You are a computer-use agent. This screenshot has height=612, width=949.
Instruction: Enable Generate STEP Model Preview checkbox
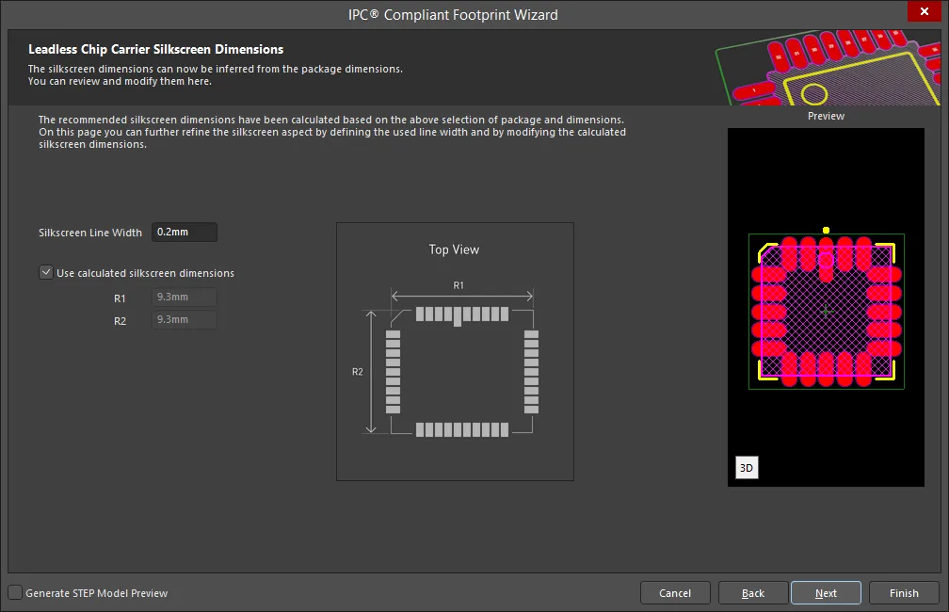pyautogui.click(x=15, y=592)
